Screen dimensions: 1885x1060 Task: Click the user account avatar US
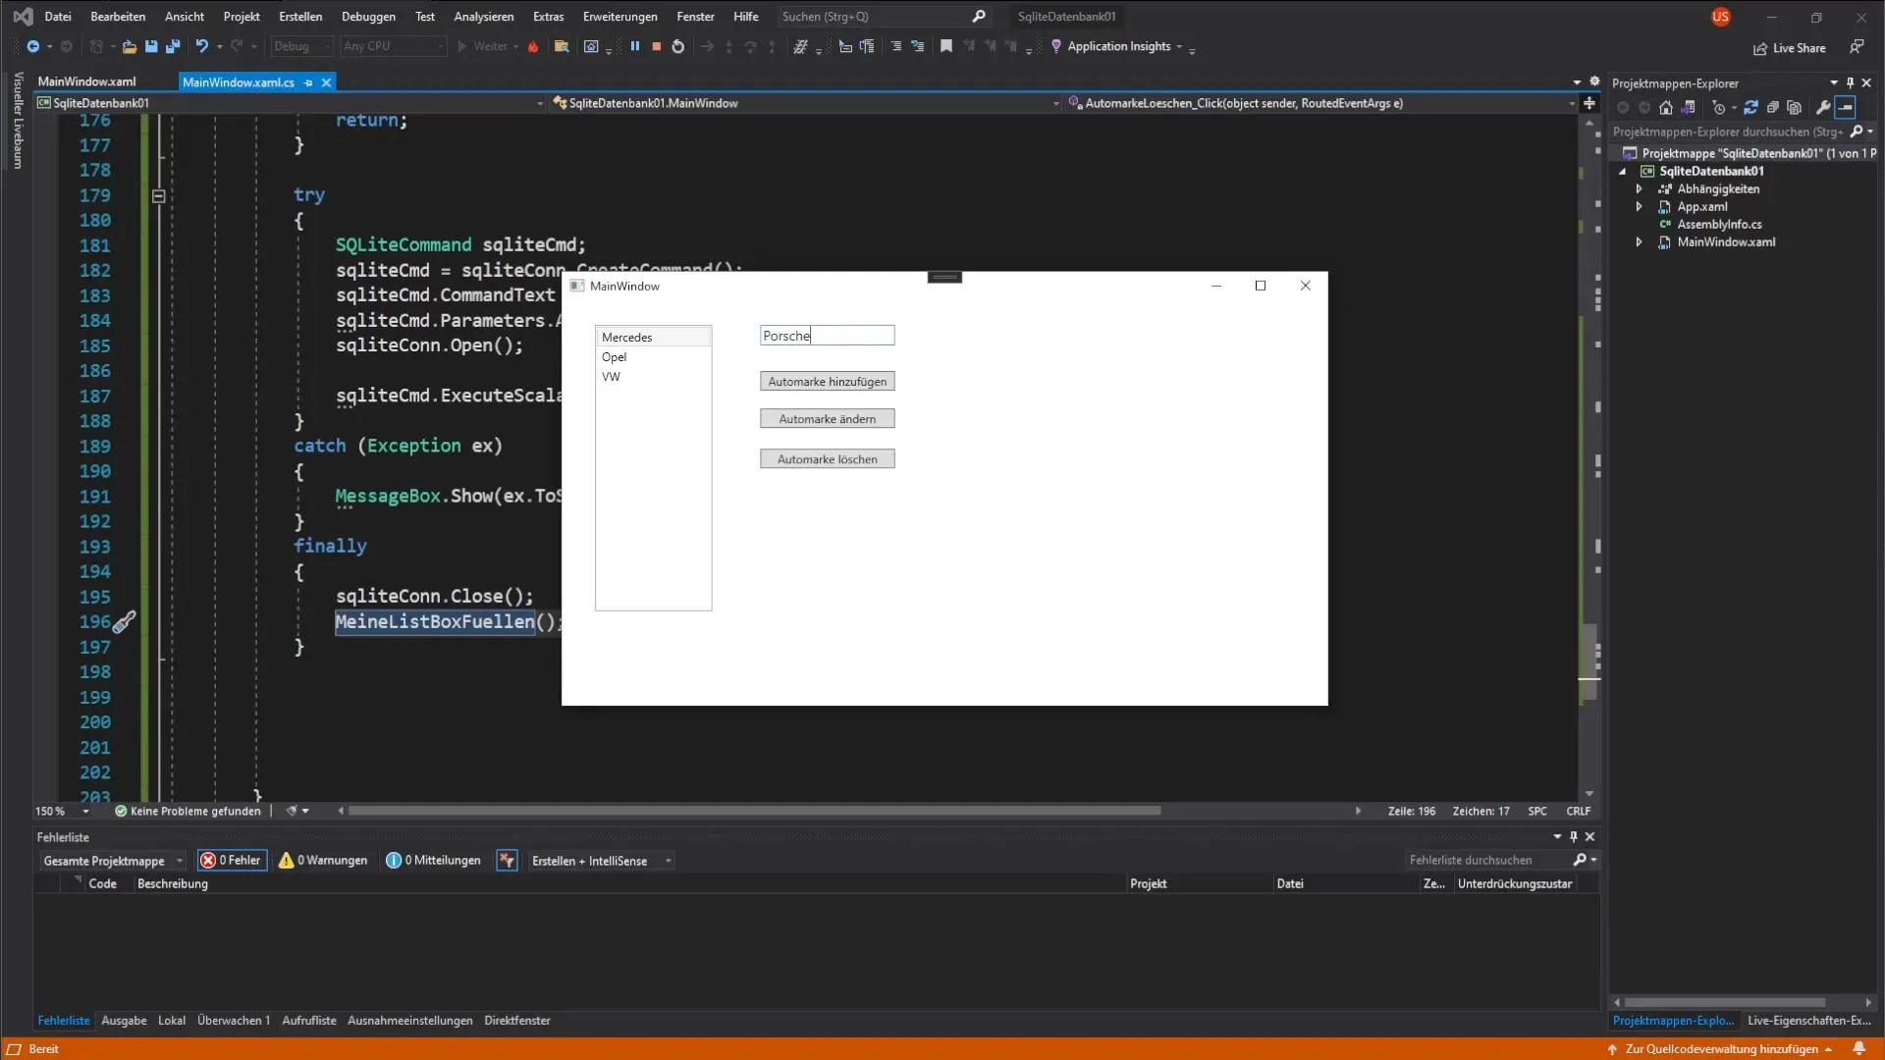(1720, 17)
